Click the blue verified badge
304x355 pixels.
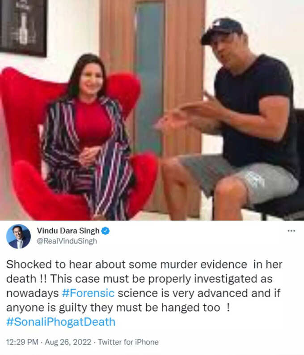[106, 231]
